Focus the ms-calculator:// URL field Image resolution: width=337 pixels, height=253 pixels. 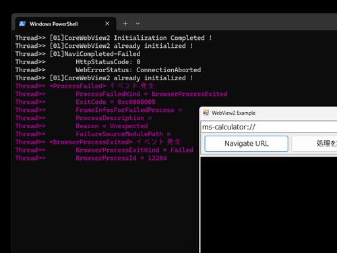(x=269, y=127)
